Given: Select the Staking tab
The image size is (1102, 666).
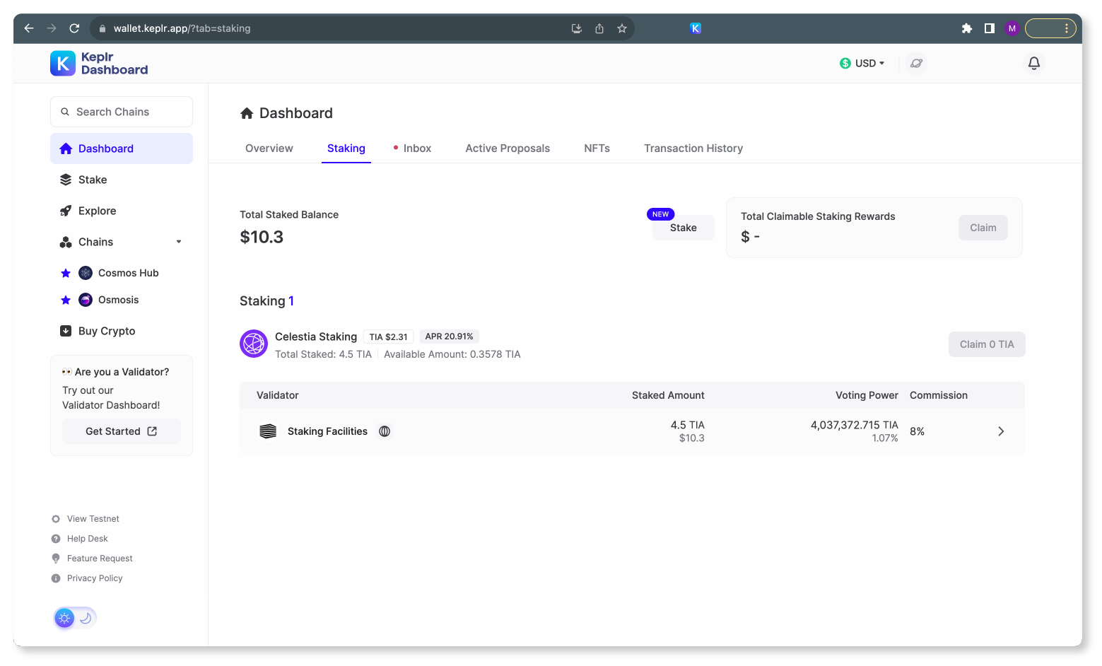Looking at the screenshot, I should click(x=346, y=148).
